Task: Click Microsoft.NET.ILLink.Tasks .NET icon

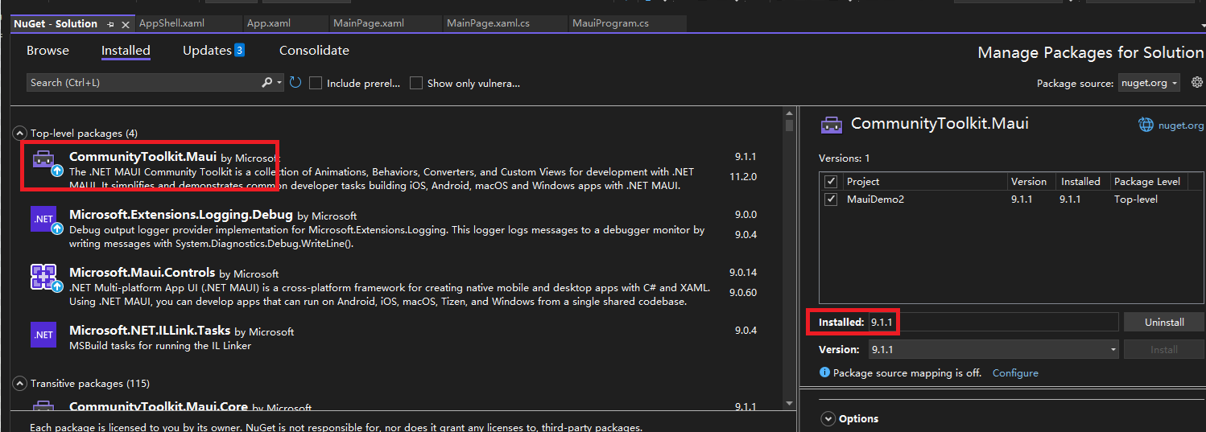Action: click(43, 334)
